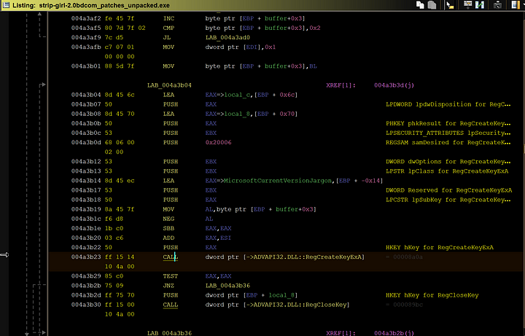
Task: Open the diff view icon with green check
Action: [x=480, y=5]
